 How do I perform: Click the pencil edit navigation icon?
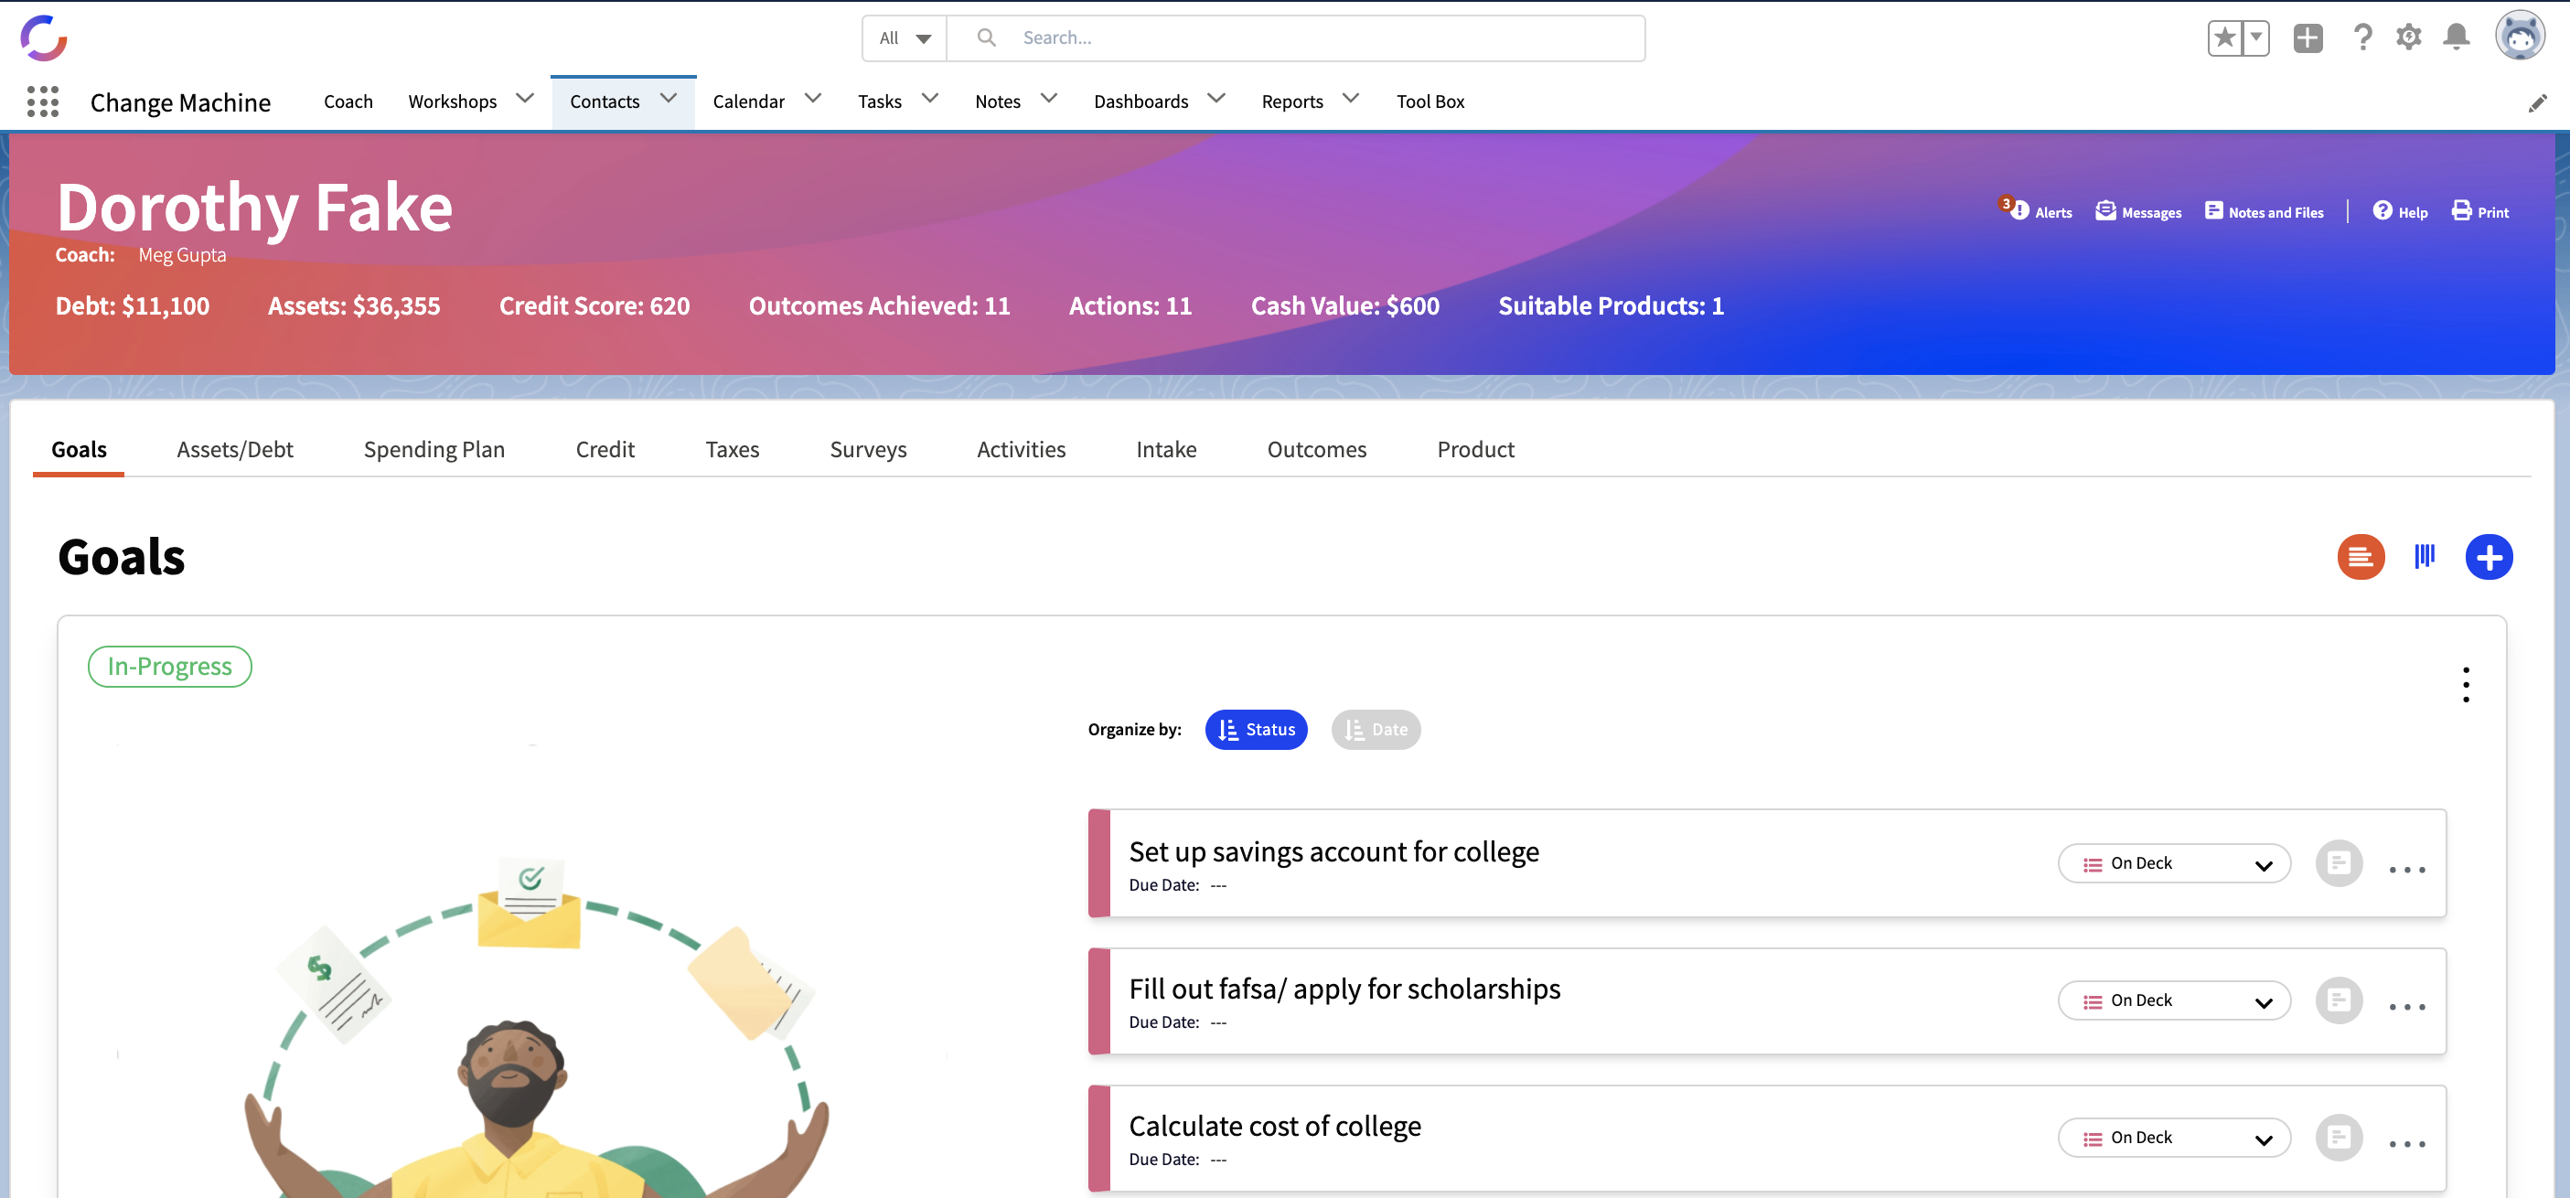pos(2537,102)
